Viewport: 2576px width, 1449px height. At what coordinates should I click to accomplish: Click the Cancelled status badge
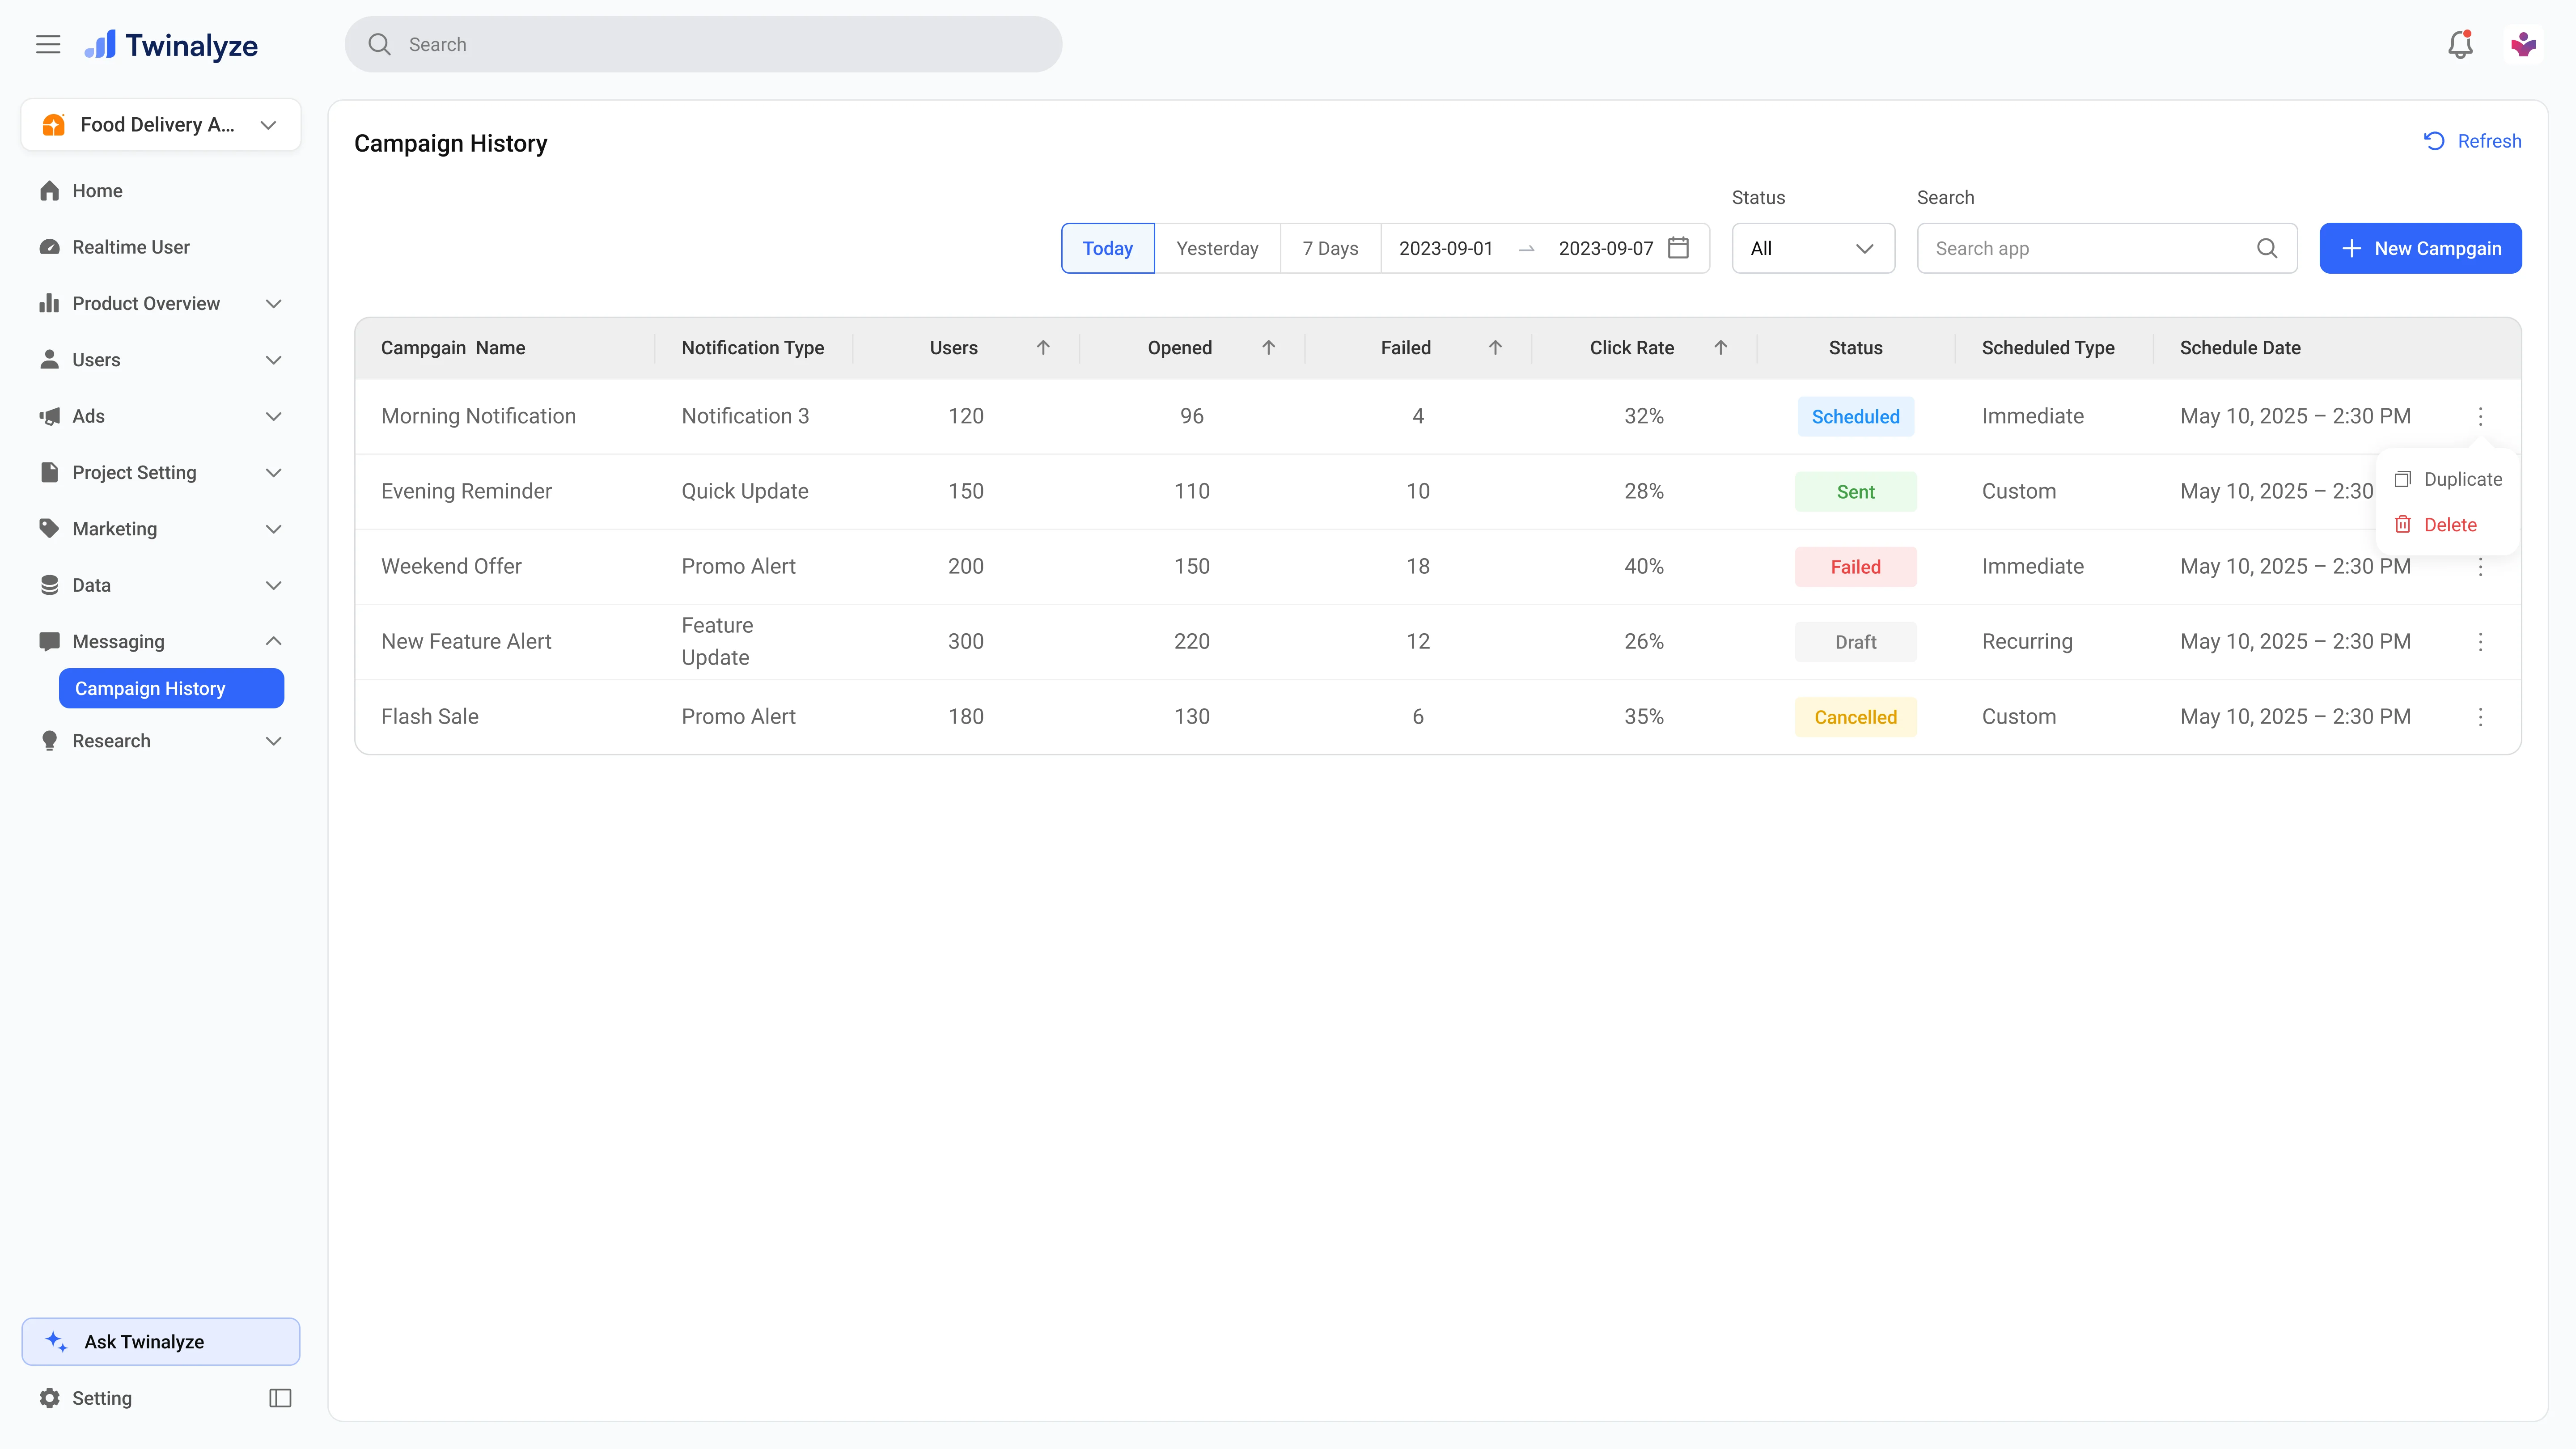point(1855,716)
